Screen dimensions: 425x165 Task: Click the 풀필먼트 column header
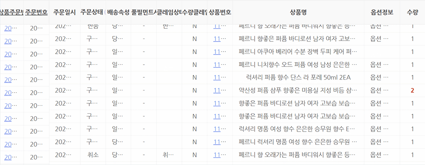pos(144,12)
